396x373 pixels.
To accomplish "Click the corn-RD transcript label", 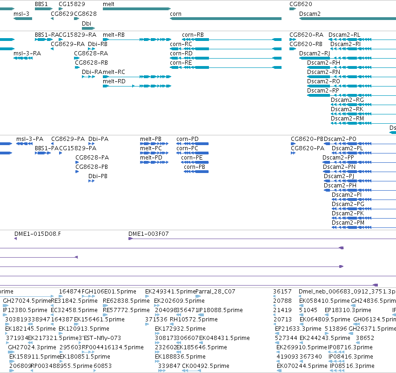I will point(181,53).
